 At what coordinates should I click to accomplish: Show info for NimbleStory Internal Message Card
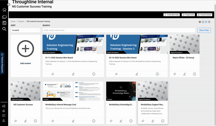(94, 121)
